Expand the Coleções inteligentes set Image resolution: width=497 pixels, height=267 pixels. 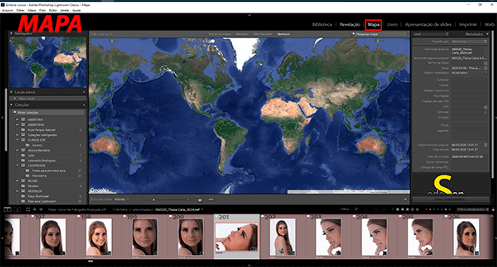[x=18, y=135]
